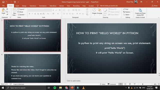Viewport: 160px width, 90px height.
Task: Open the Arrange options
Action: point(99,12)
